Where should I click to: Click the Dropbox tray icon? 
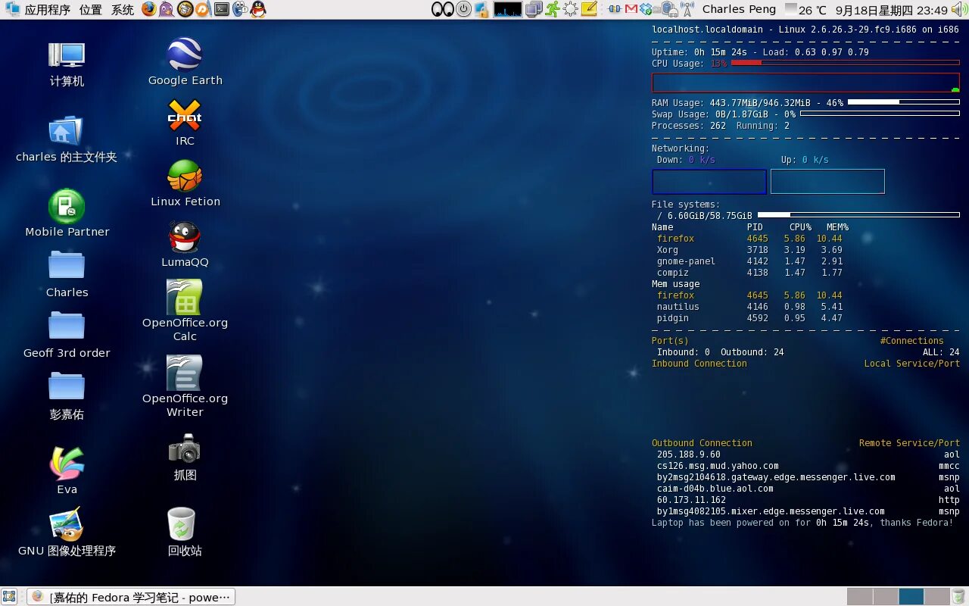click(x=646, y=10)
